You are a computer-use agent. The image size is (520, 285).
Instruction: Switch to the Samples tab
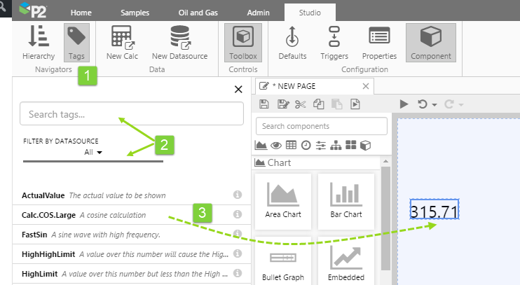135,13
